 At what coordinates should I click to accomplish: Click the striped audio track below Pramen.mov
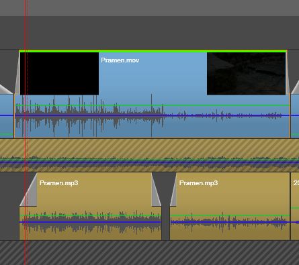tap(149, 155)
